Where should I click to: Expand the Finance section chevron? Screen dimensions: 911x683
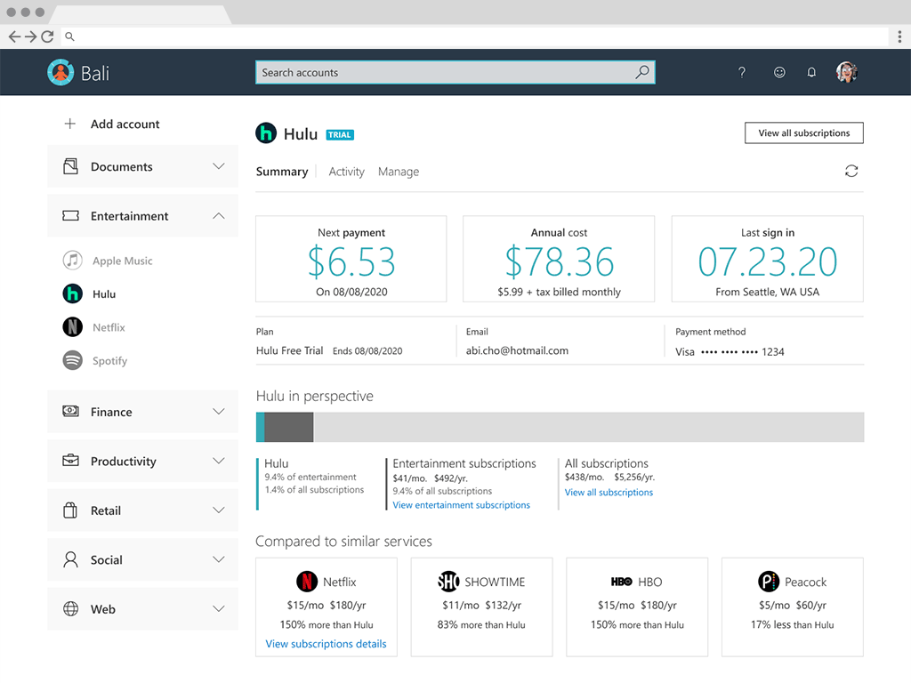pyautogui.click(x=219, y=412)
